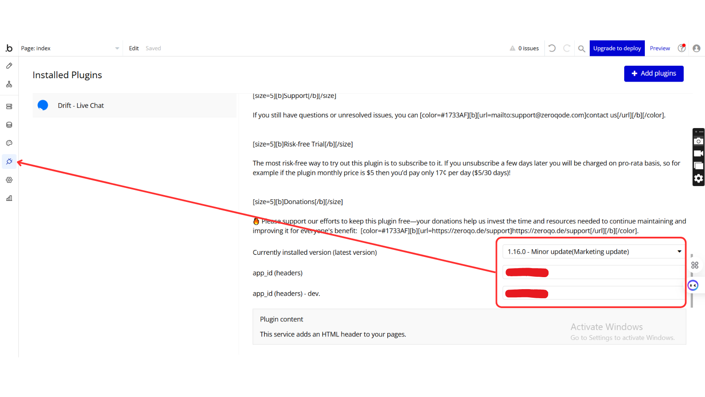Click the Preview link

(x=660, y=48)
